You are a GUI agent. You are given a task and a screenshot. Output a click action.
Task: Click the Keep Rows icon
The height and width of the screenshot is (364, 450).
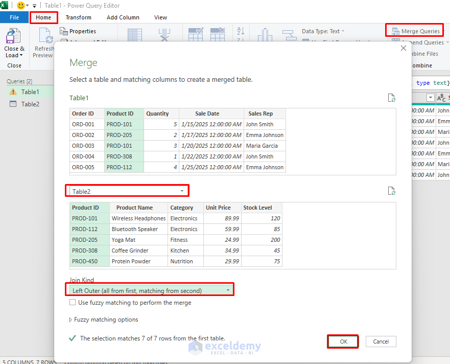coord(196,34)
